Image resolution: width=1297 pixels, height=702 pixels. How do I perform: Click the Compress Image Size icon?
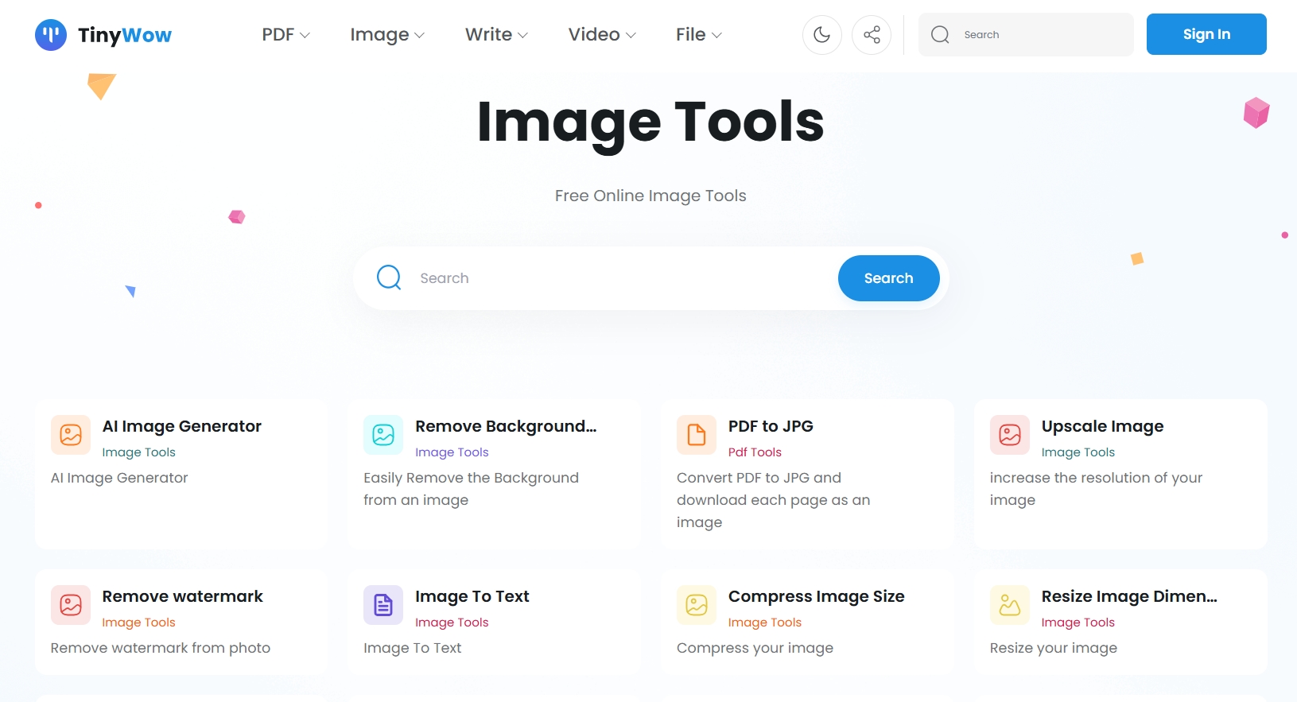[x=697, y=605]
